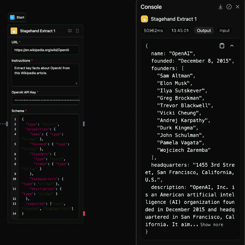Clear the console with the circle-slash icon

pos(229,7)
